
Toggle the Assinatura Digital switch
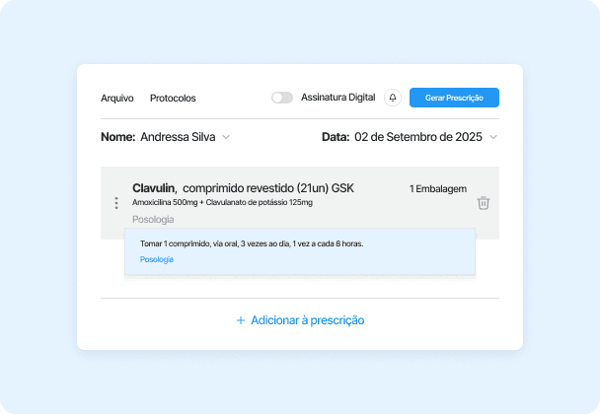click(282, 98)
